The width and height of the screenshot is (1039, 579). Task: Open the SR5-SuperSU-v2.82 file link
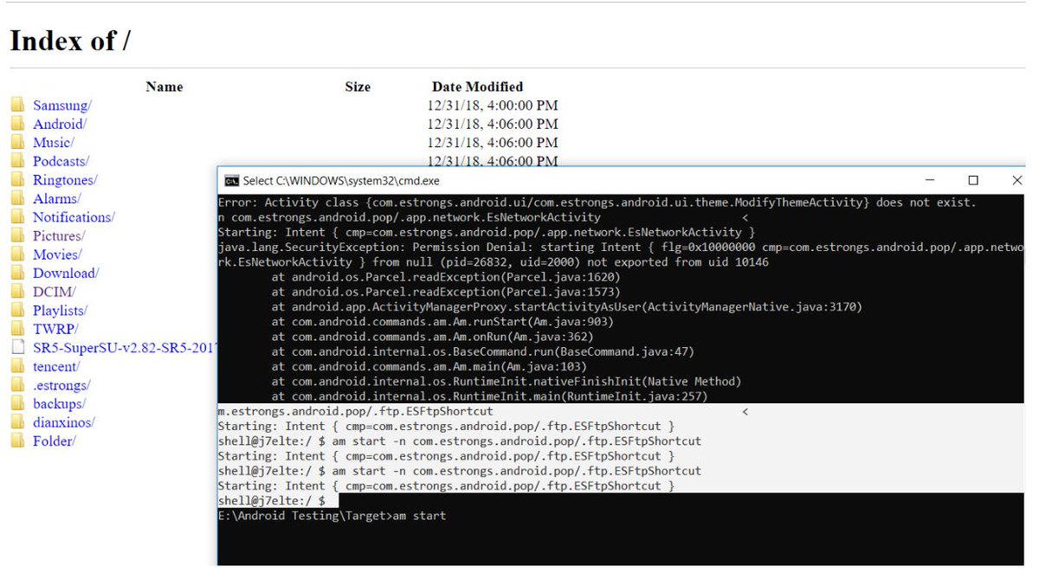click(125, 347)
